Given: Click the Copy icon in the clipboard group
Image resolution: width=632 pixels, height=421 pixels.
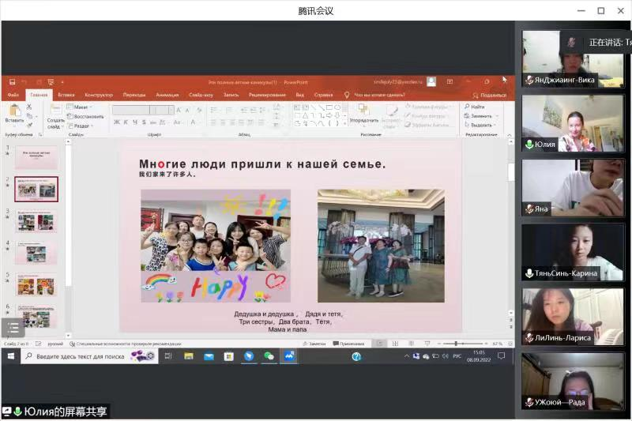Looking at the screenshot, I should click(x=29, y=116).
